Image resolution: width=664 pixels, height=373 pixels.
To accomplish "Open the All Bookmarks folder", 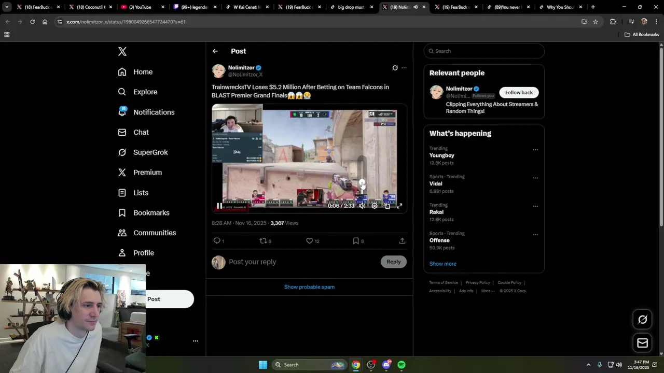I will tap(642, 35).
